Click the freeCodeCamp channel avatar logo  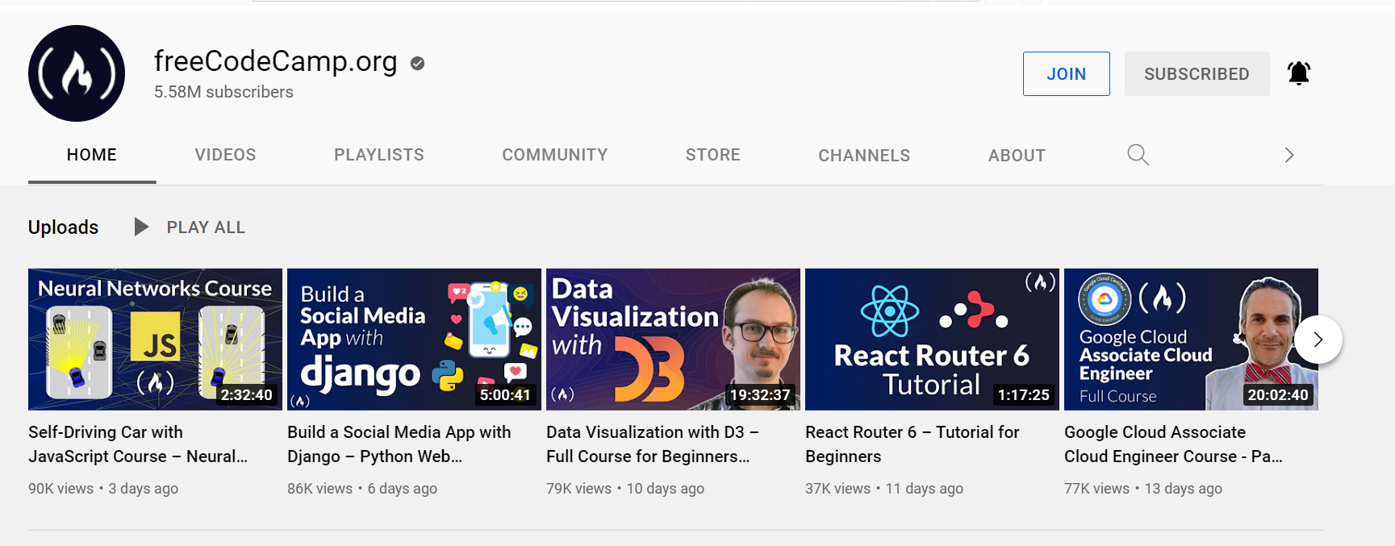tap(77, 73)
